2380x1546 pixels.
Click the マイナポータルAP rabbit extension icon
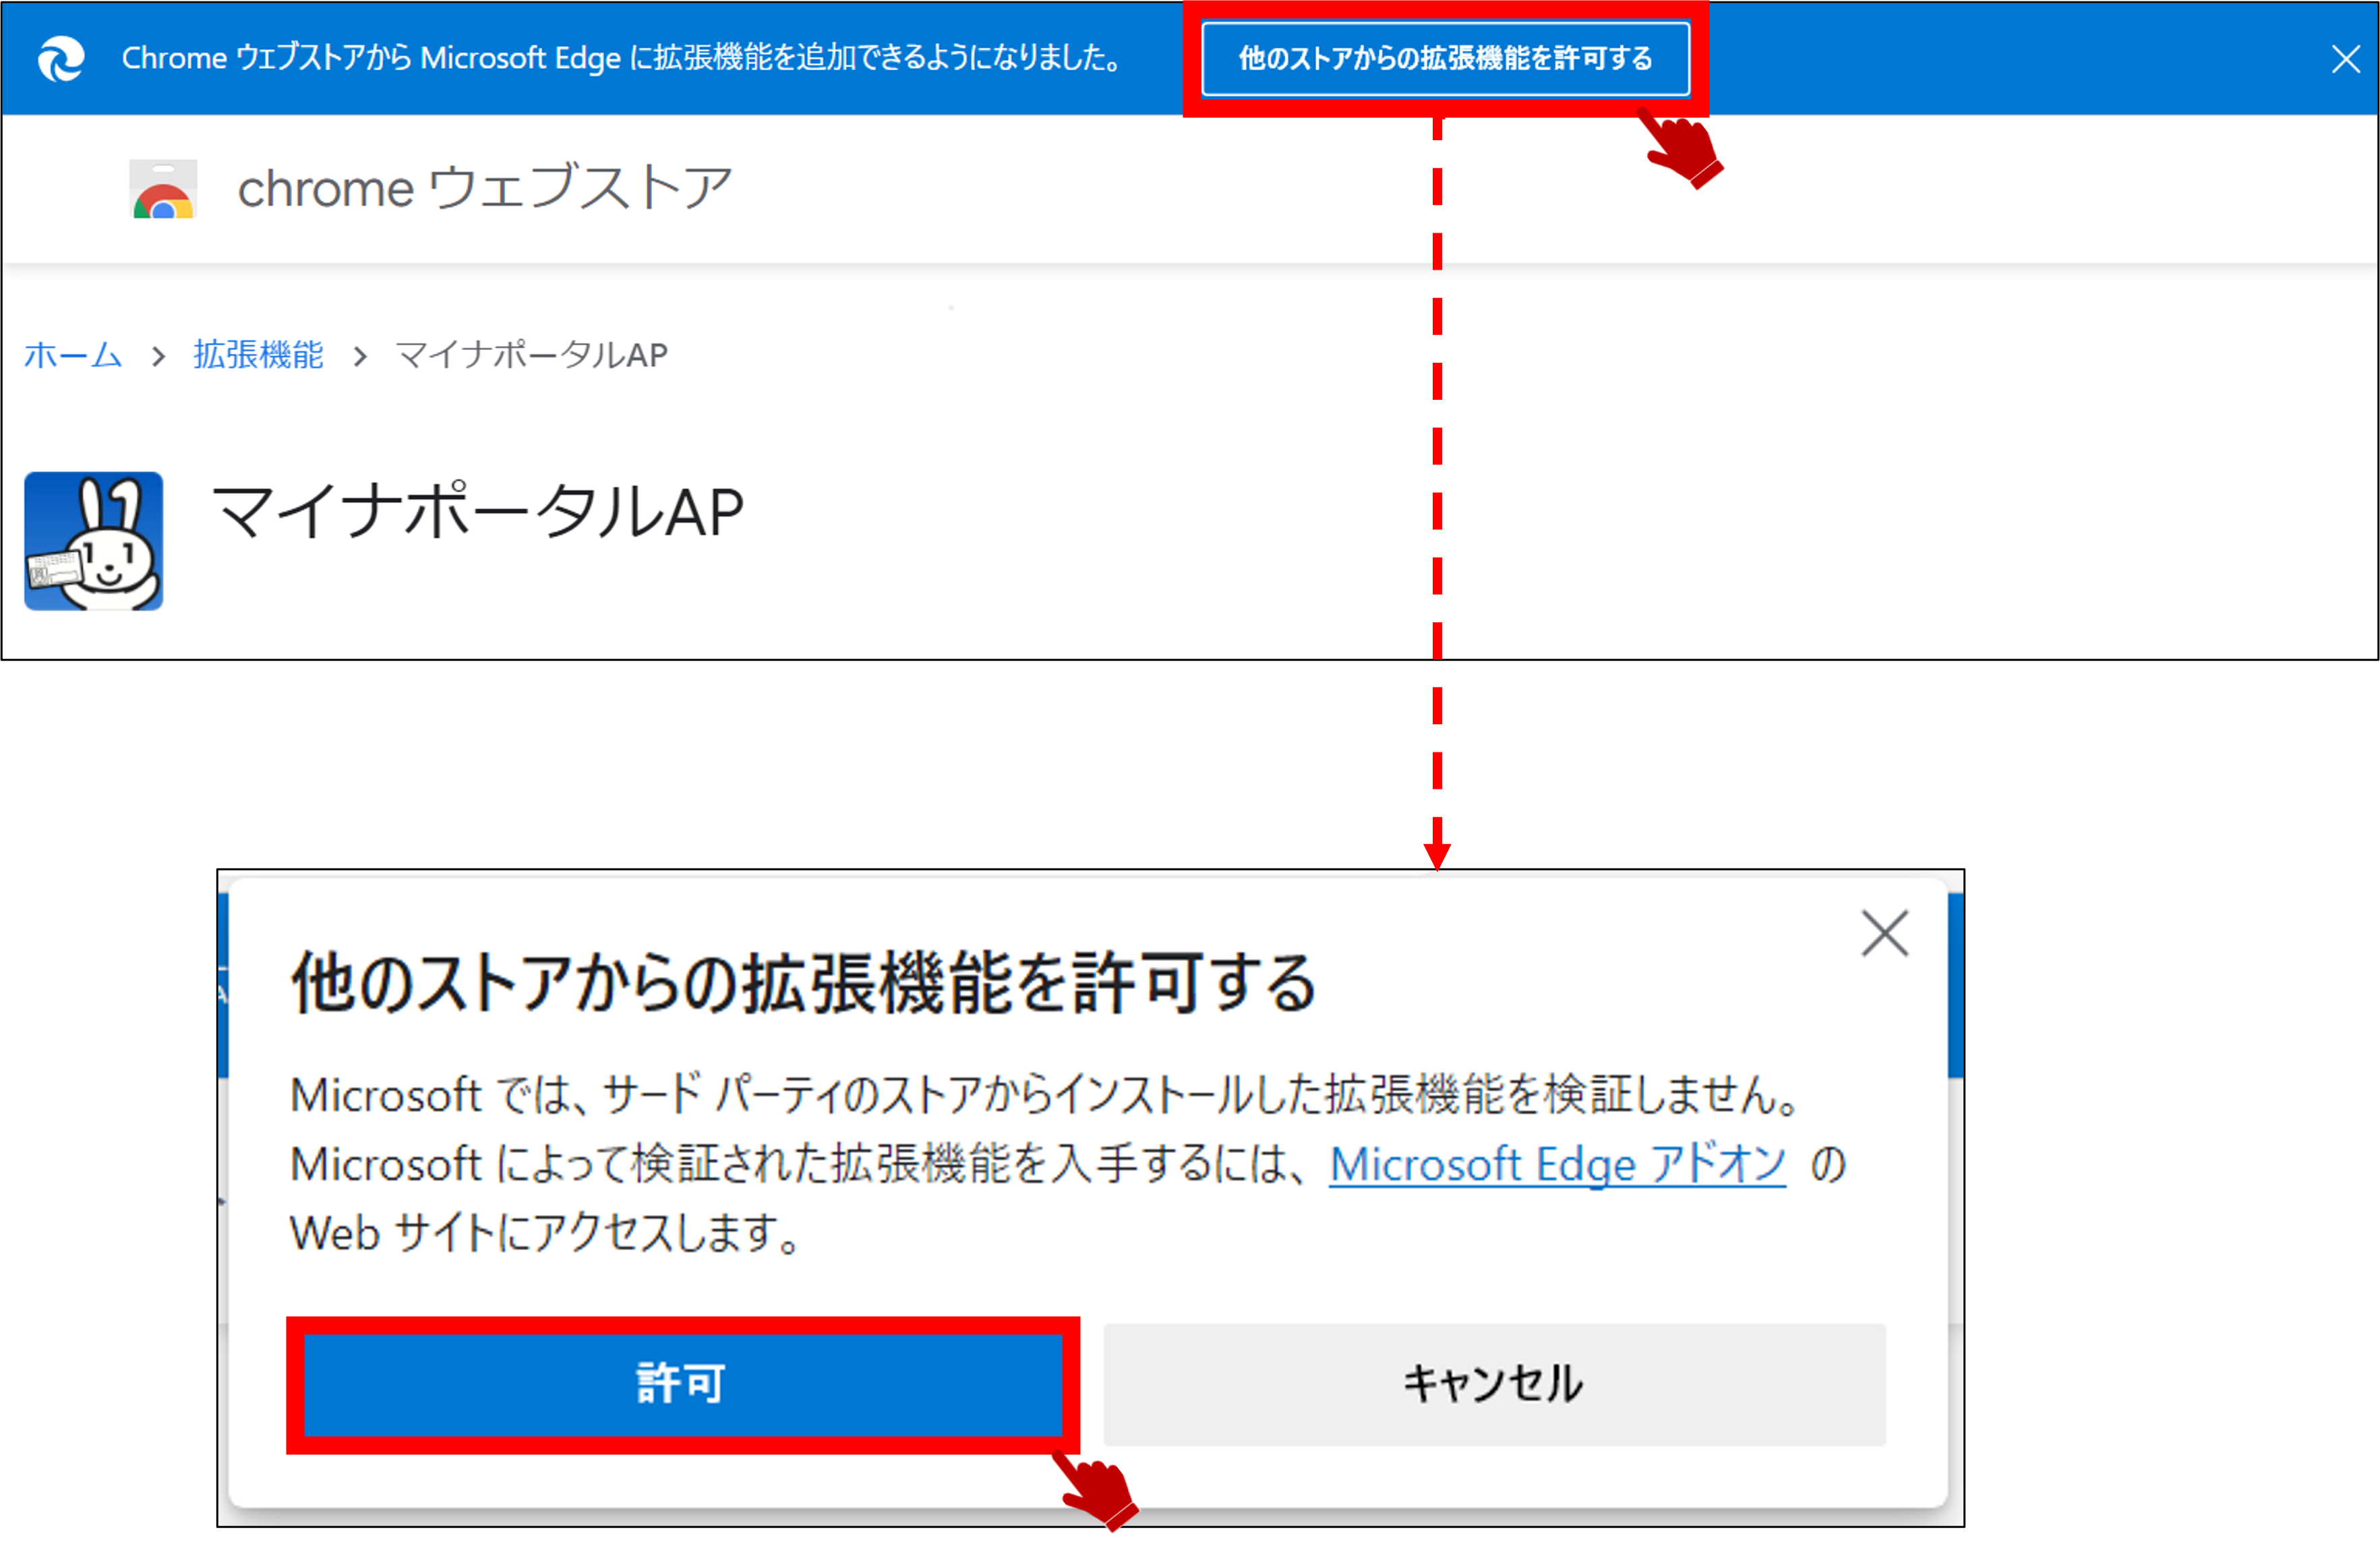[x=94, y=541]
